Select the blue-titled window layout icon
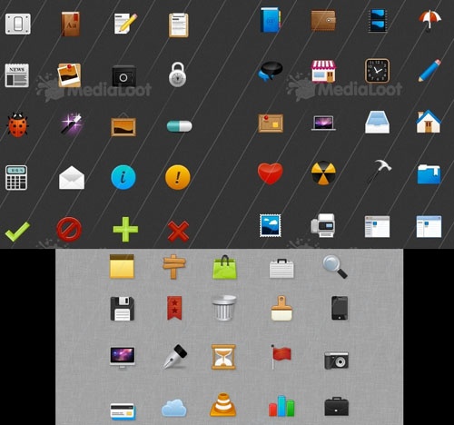Image resolution: width=454 pixels, height=425 pixels. pyautogui.click(x=429, y=227)
